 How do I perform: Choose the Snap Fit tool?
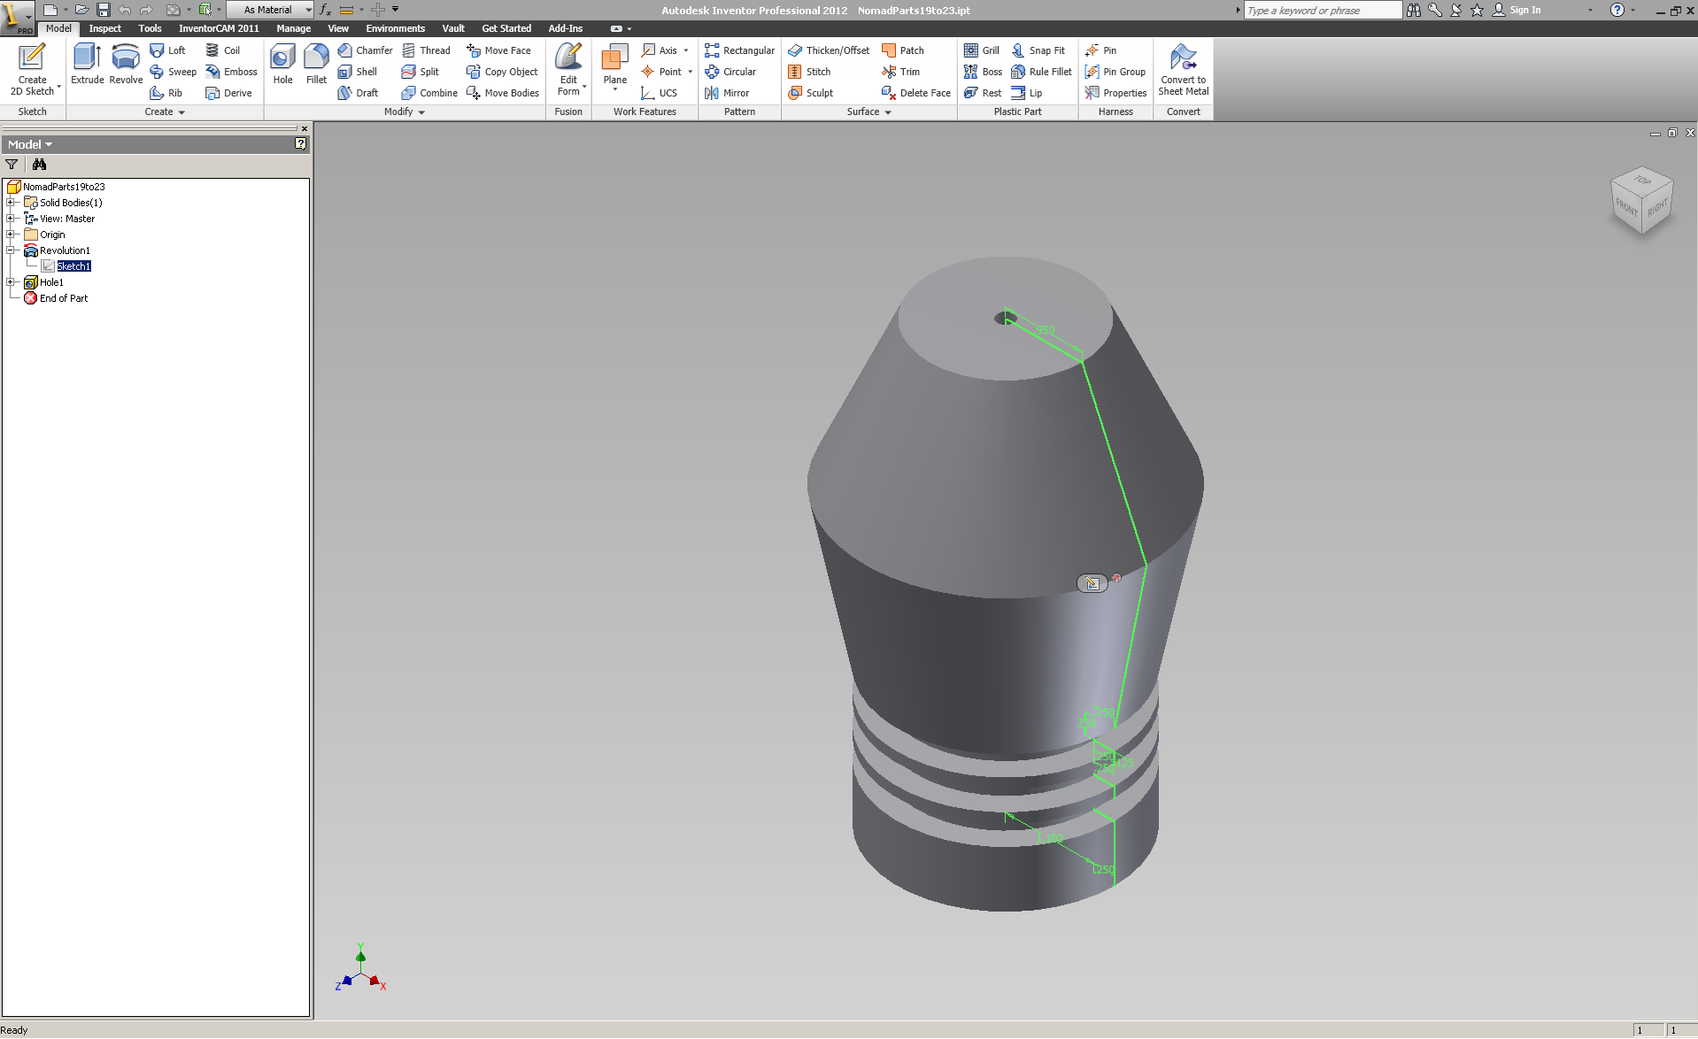point(1038,50)
